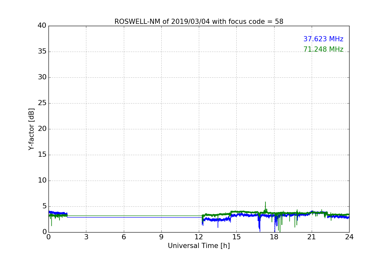Image resolution: width=388 pixels, height=258 pixels.
Task: Select the blue 37.623 MHz legend label
Action: pyautogui.click(x=323, y=39)
